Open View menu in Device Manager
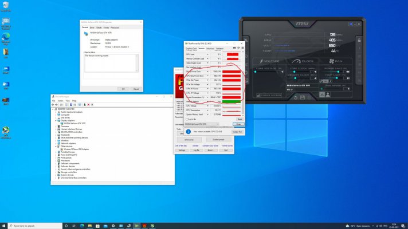This screenshot has width=408, height=229. point(68,101)
